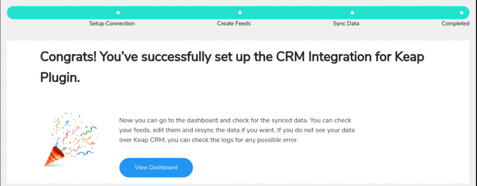Image resolution: width=477 pixels, height=186 pixels.
Task: Click the Sync Data step dot
Action: (x=352, y=13)
